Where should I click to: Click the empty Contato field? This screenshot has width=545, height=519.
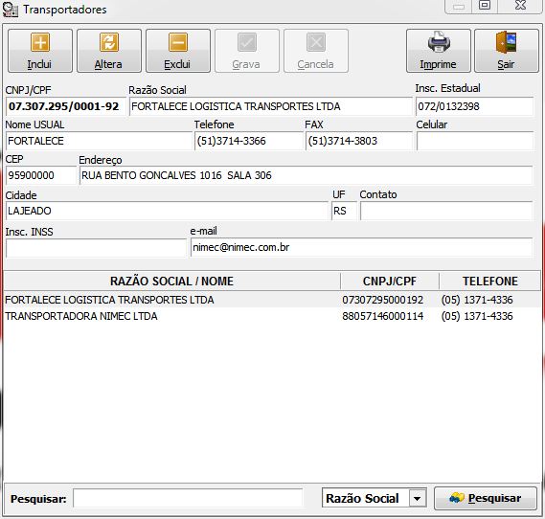(x=446, y=211)
